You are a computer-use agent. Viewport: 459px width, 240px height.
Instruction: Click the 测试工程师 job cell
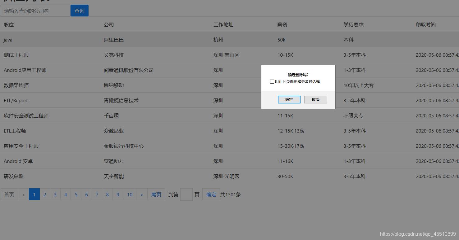[16, 55]
